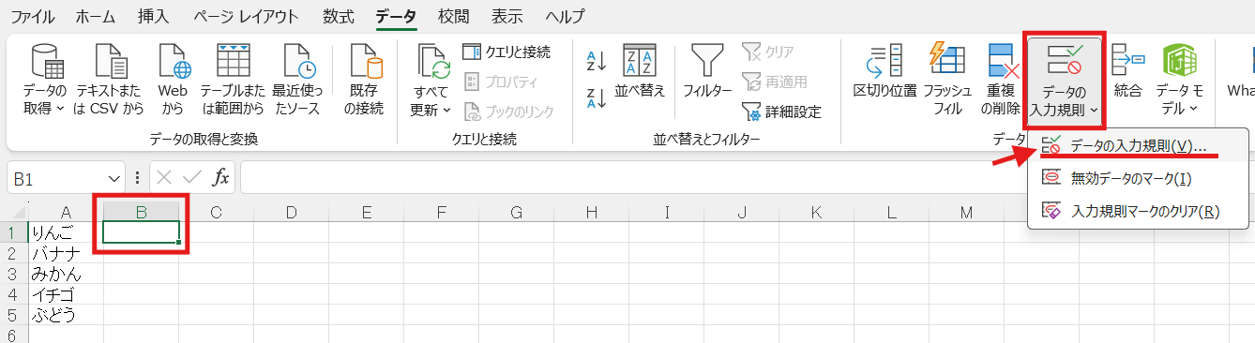
Task: Select テーブルまたは範囲から icon
Action: [233, 80]
